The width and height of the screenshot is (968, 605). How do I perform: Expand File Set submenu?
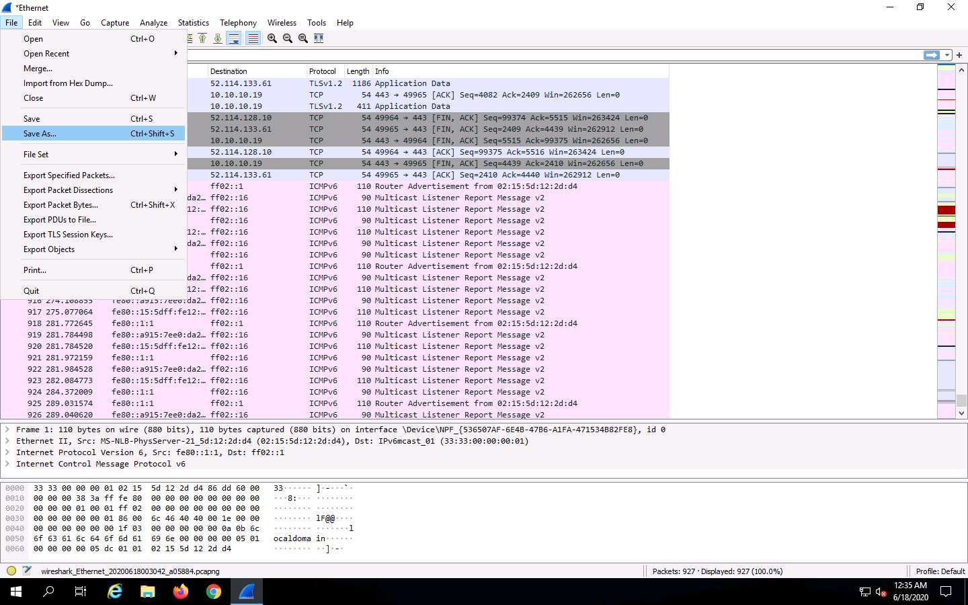[94, 155]
